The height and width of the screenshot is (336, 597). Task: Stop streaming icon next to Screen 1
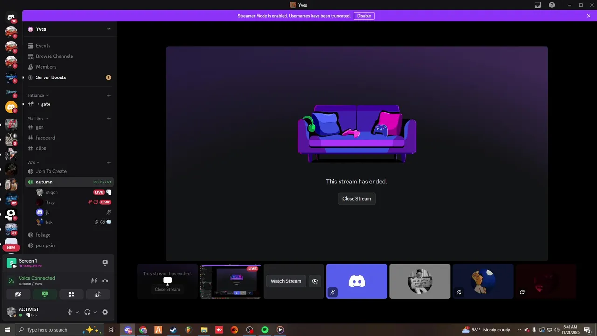(105, 263)
